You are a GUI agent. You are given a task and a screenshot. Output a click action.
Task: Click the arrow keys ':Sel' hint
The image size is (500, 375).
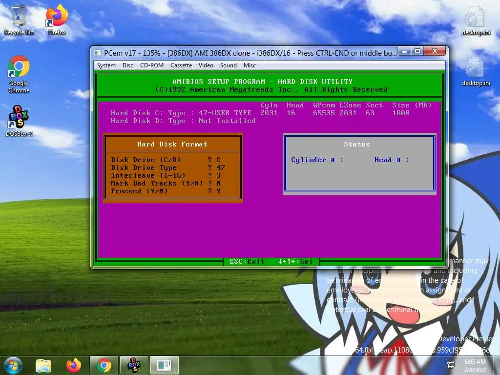pos(295,262)
